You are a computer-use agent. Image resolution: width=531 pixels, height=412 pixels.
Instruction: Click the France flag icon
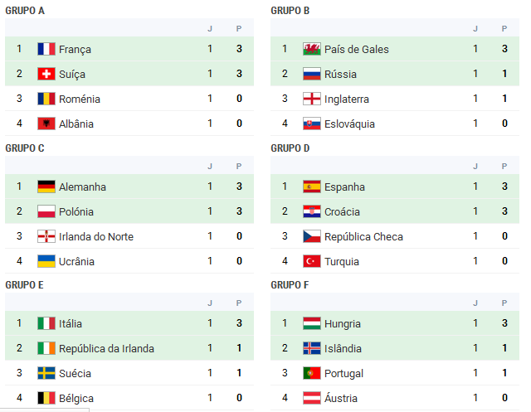point(46,49)
